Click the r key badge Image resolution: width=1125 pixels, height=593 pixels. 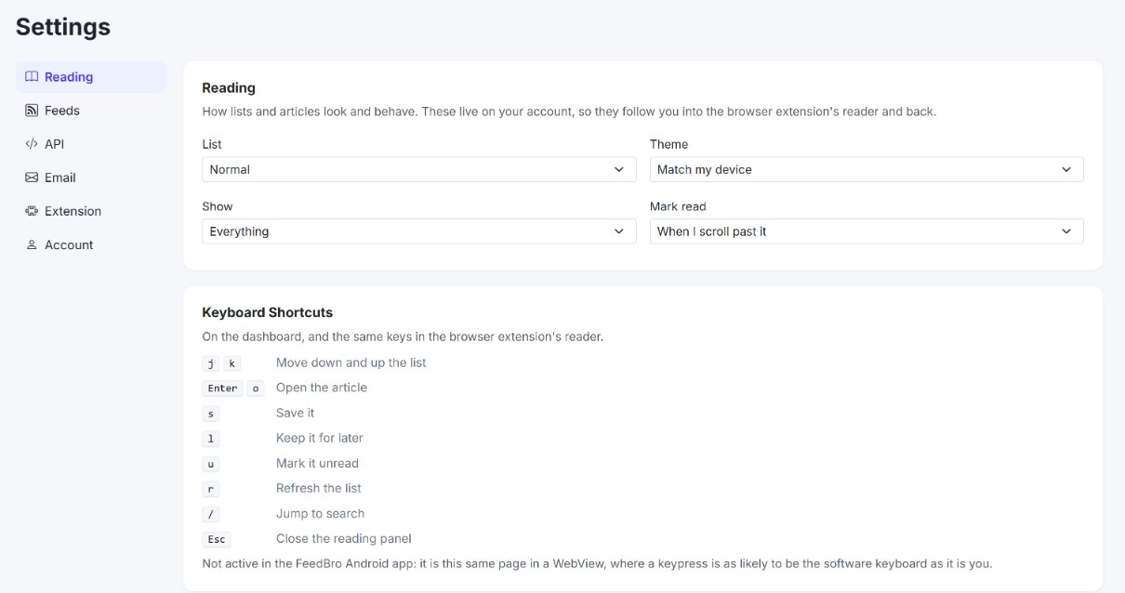pyautogui.click(x=211, y=489)
